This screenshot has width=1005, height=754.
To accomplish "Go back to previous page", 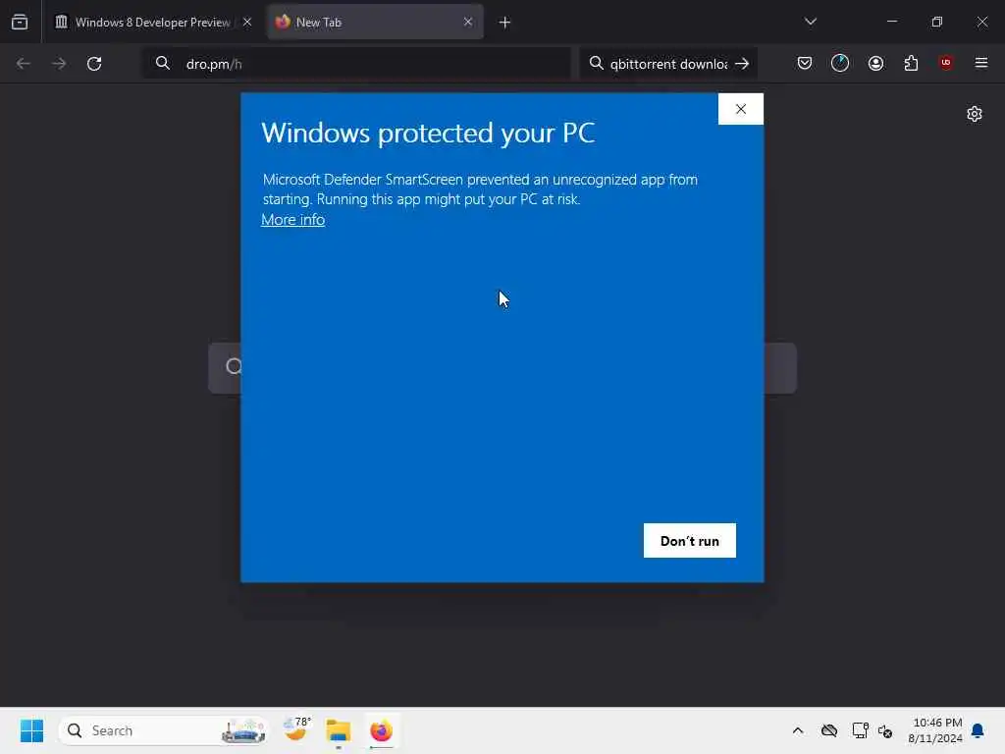I will click(x=24, y=64).
